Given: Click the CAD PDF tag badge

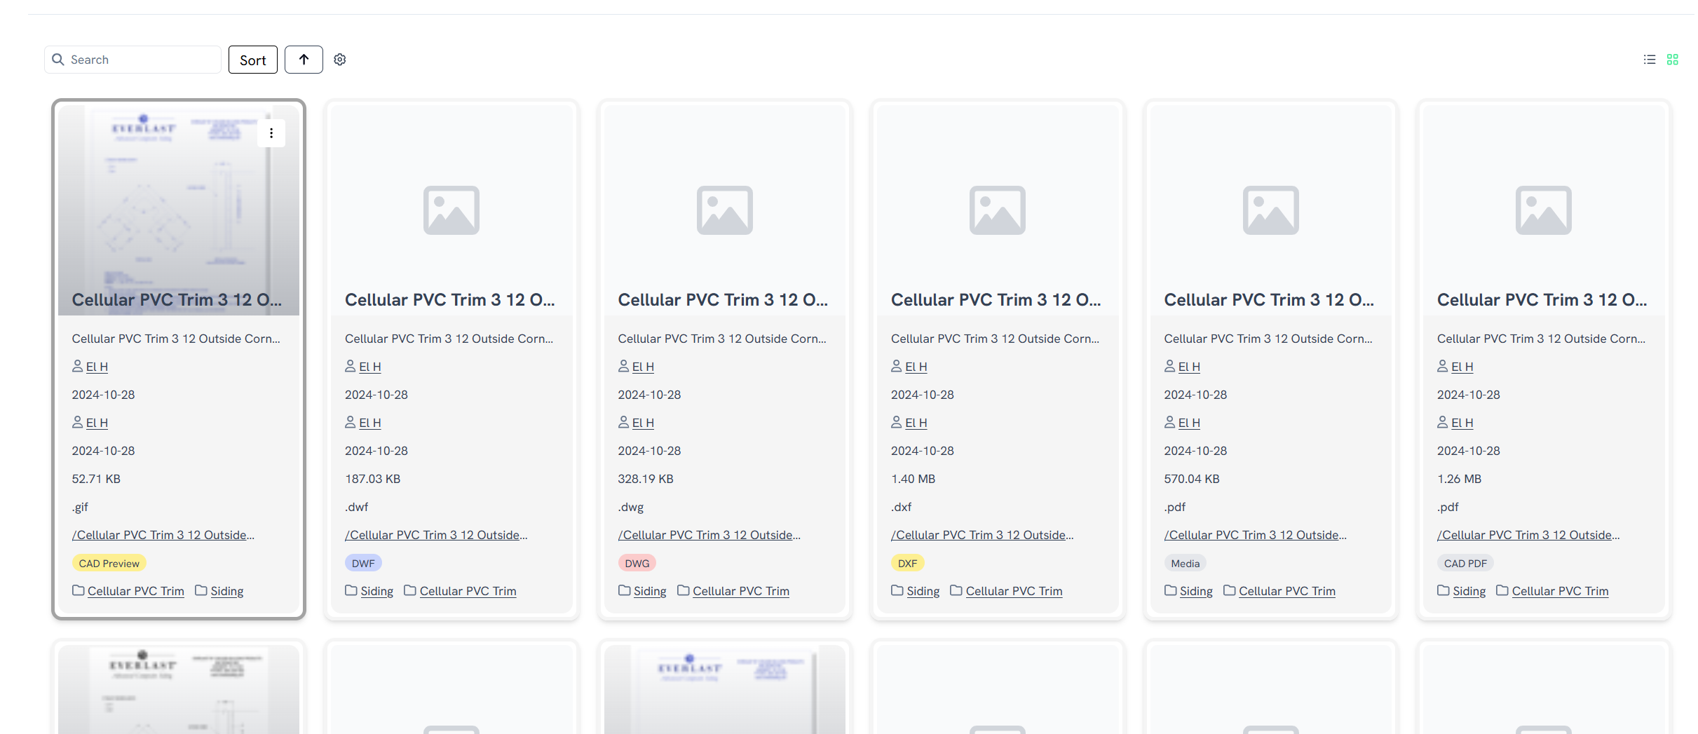Looking at the screenshot, I should click(1465, 563).
